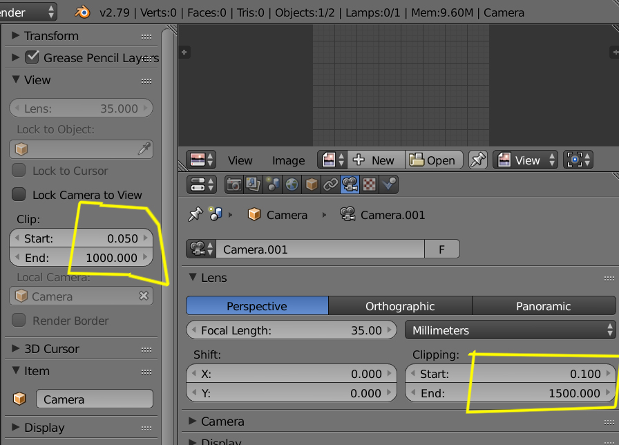Clear the Local Camera field with X
Image resolution: width=619 pixels, height=445 pixels.
pos(144,296)
